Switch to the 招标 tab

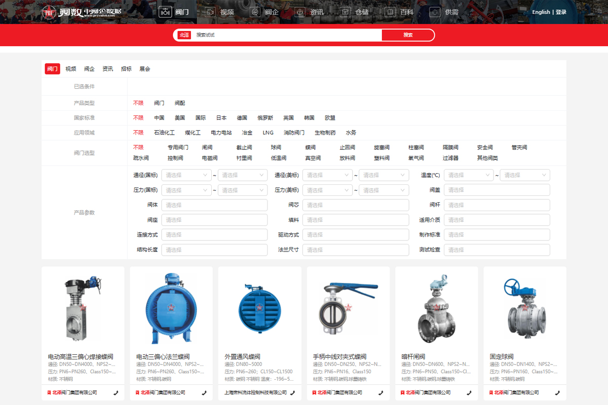126,69
